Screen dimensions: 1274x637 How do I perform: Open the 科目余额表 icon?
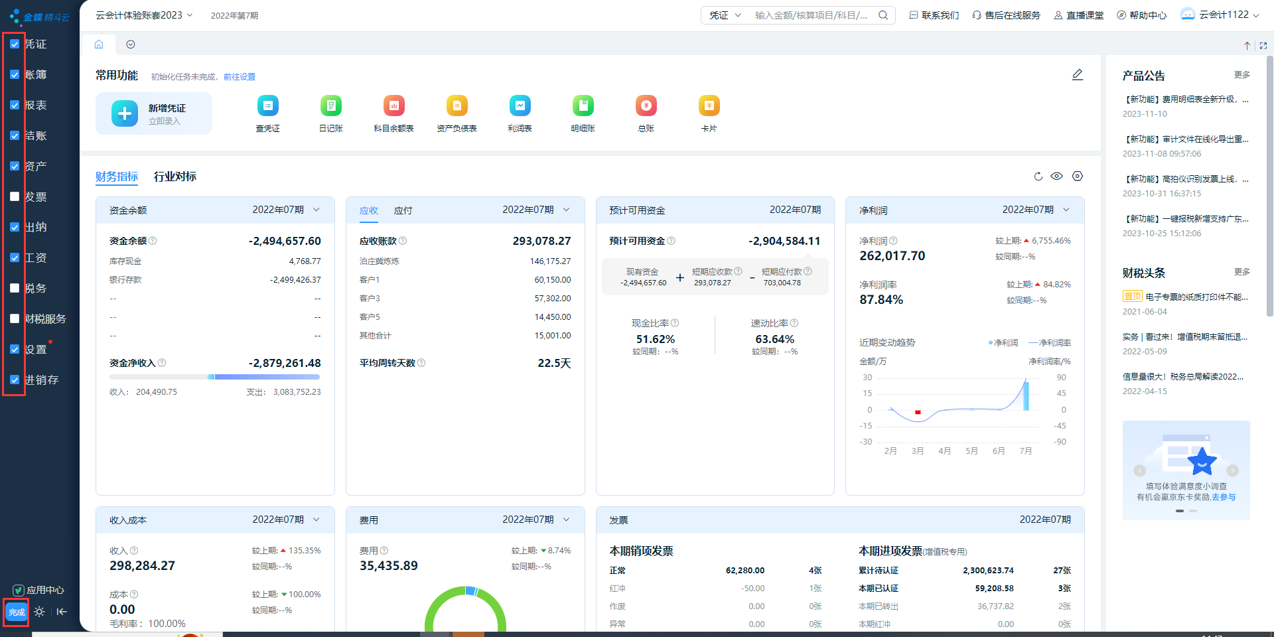[393, 106]
